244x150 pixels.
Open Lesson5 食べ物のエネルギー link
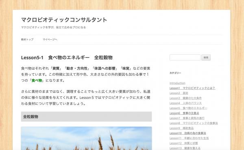(x=188, y=108)
